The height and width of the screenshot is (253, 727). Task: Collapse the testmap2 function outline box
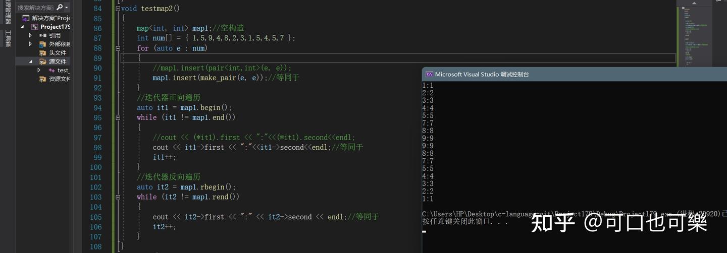[118, 9]
